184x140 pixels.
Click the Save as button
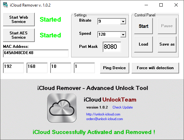point(167,44)
